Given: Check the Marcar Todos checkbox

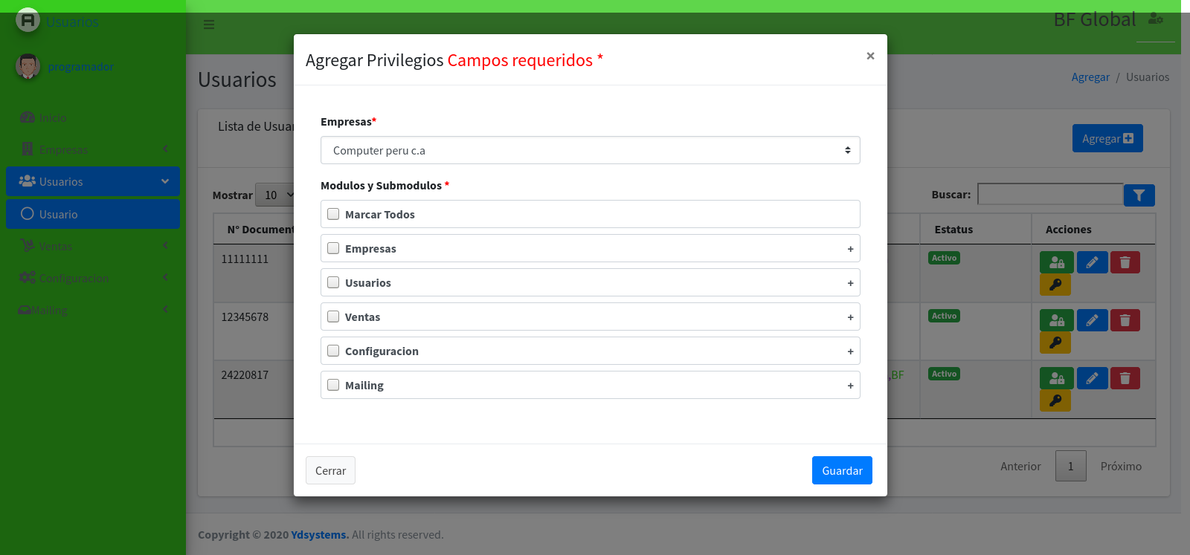Looking at the screenshot, I should coord(333,214).
